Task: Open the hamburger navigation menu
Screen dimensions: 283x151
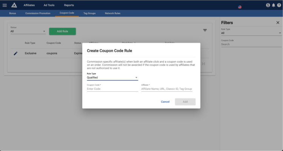Action: tap(5, 5)
